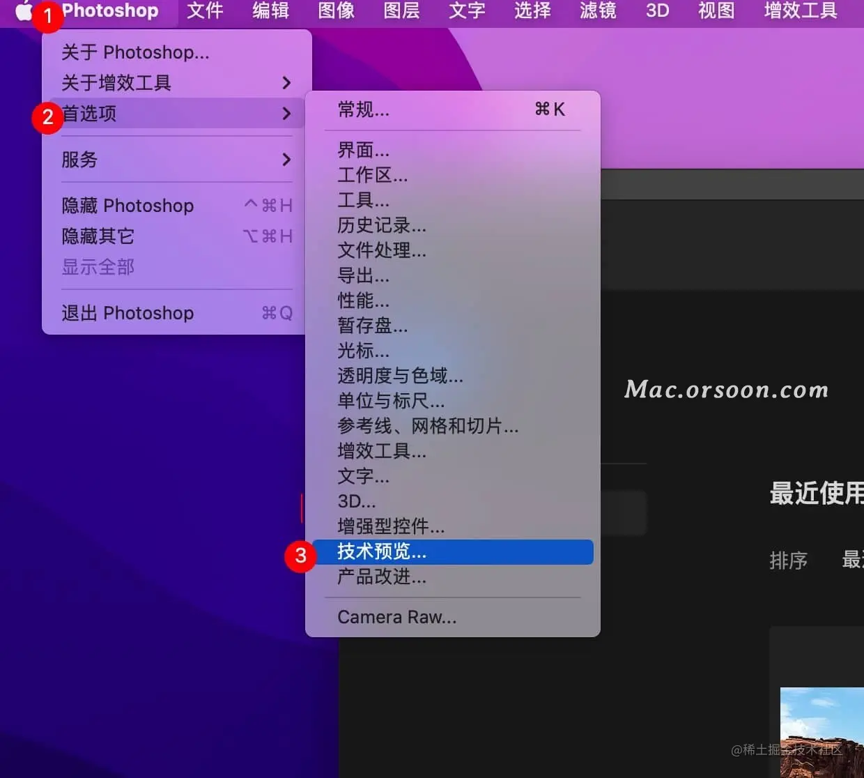Click the 排序 label on home screen

click(x=788, y=560)
